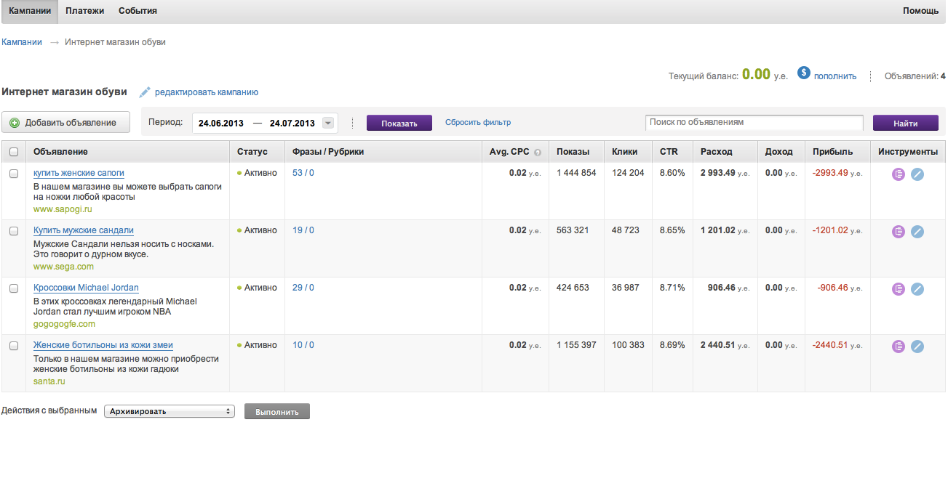Click pencil icon beside редактировать кампанию
Viewport: 948px width, 494px height.
pyautogui.click(x=145, y=92)
